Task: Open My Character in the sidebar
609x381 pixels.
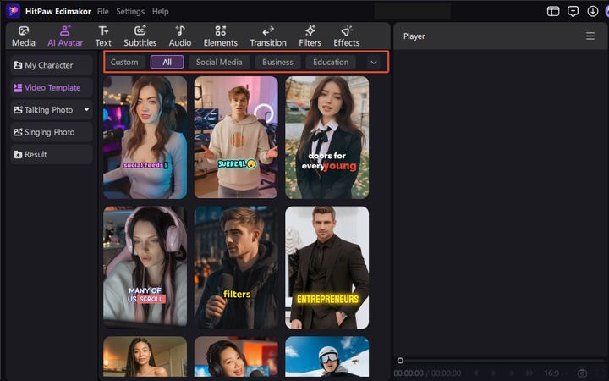Action: click(x=52, y=65)
